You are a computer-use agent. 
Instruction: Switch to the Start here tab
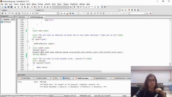coord(21,17)
